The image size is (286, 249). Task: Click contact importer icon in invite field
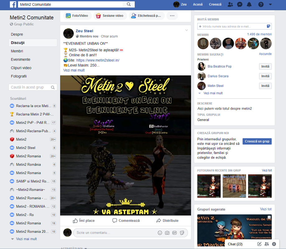(269, 26)
